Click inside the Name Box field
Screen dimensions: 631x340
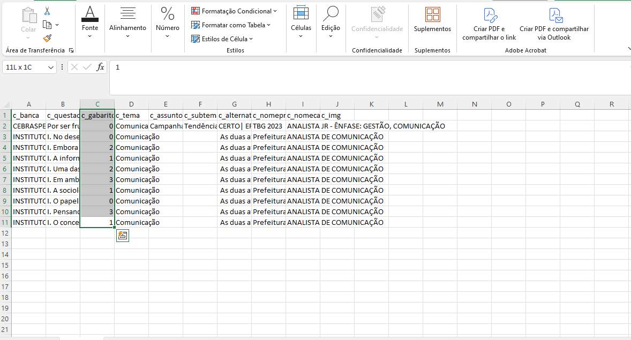[x=25, y=67]
